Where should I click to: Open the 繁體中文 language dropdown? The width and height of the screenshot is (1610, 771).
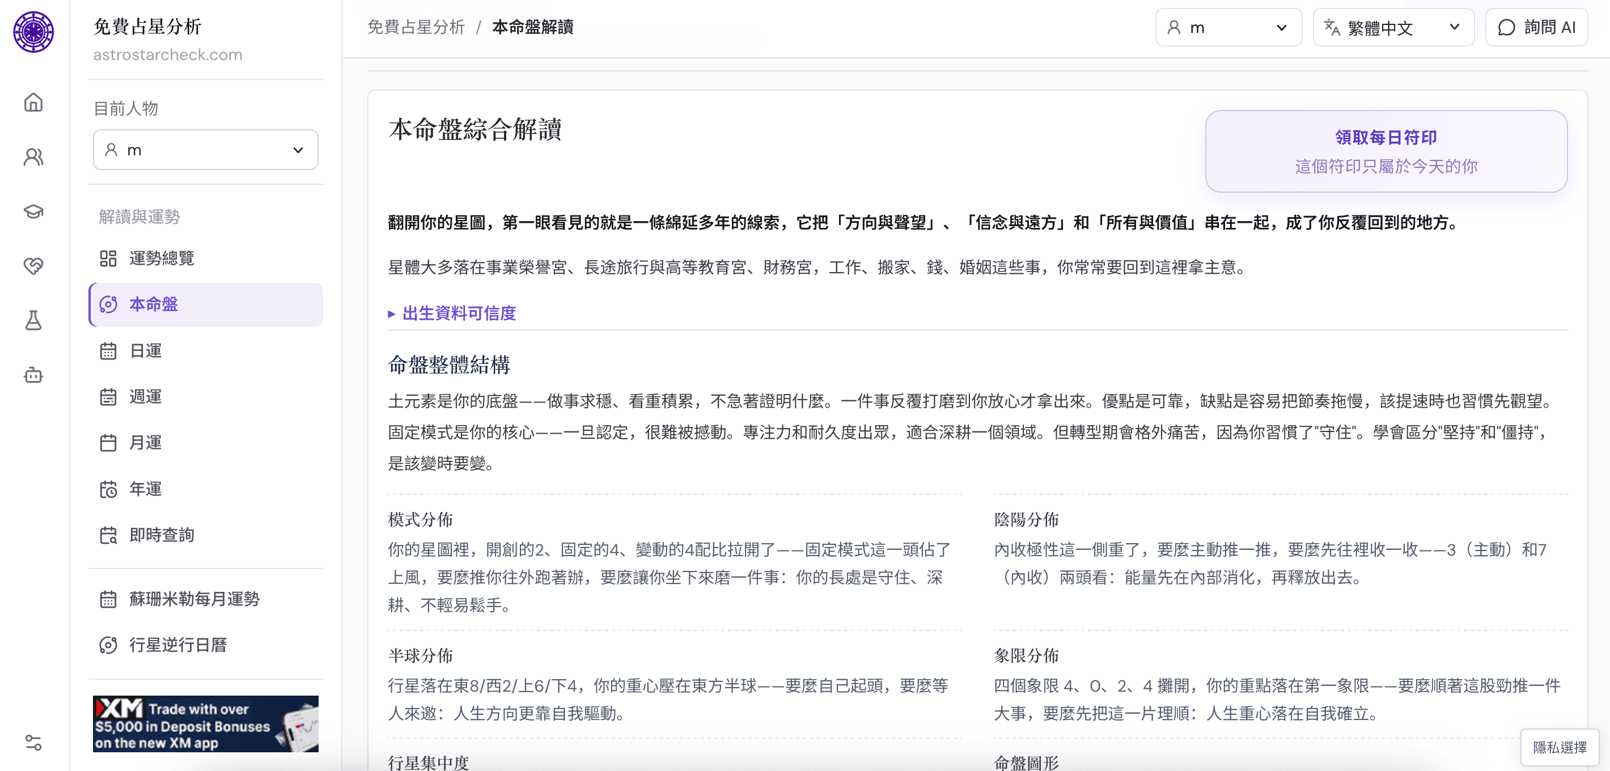coord(1393,27)
